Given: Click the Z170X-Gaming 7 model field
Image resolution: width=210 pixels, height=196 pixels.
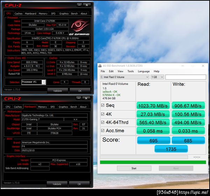Looking at the screenshot, I should [x=42, y=119].
